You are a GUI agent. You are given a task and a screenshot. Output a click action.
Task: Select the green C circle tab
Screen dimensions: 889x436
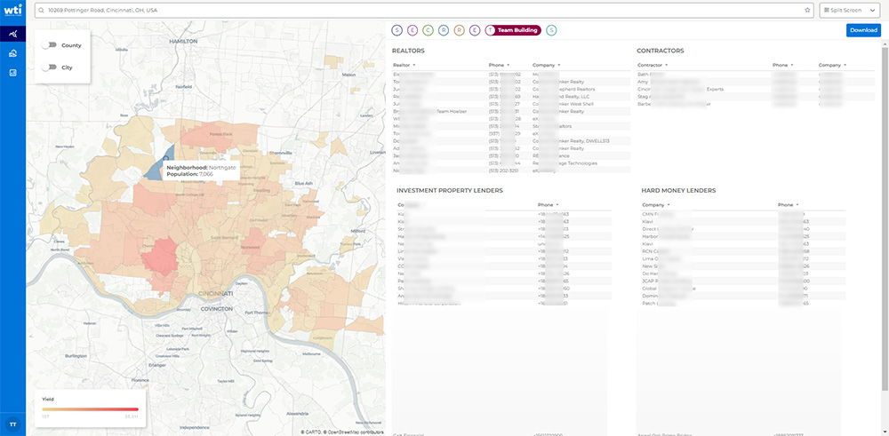[x=428, y=30]
